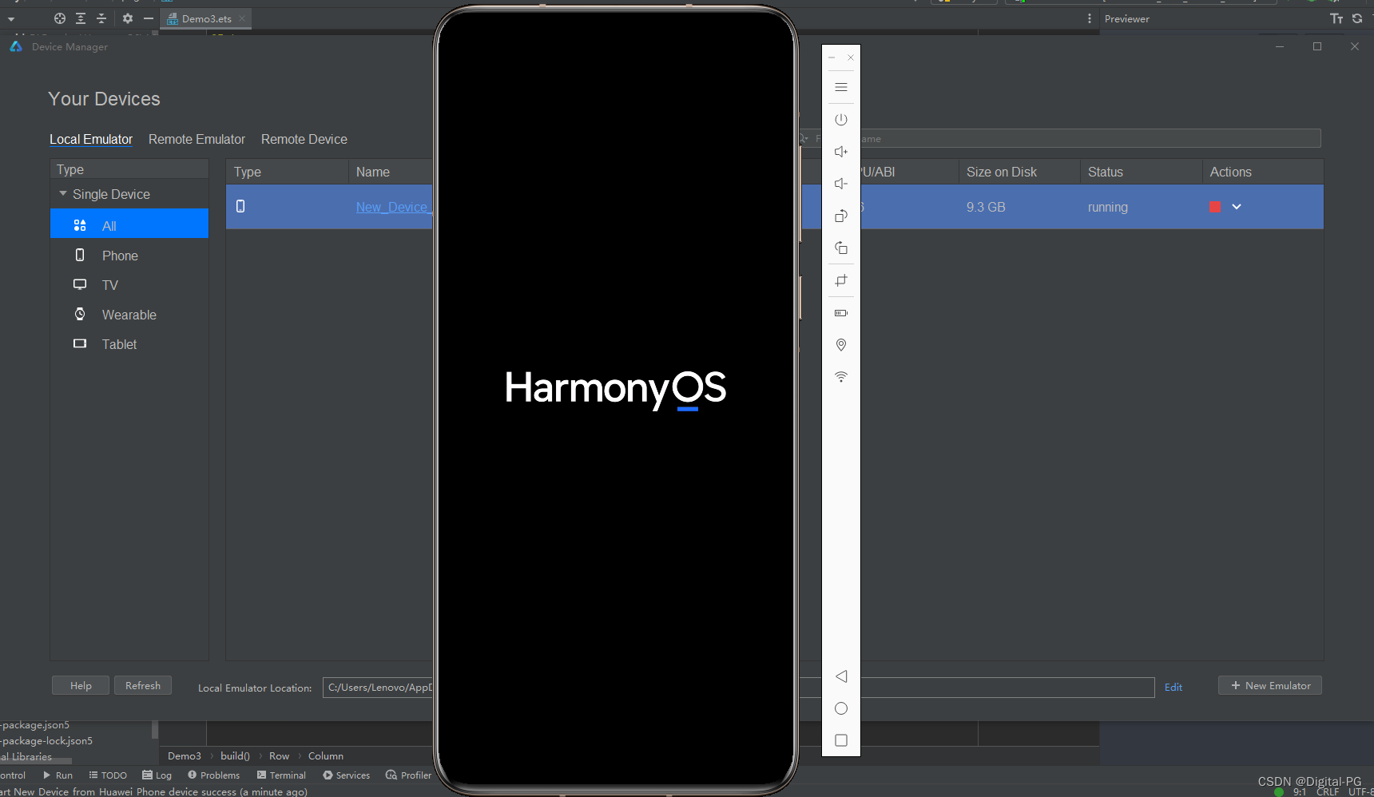Open emulator GPS location icon
This screenshot has height=797, width=1374.
(841, 345)
